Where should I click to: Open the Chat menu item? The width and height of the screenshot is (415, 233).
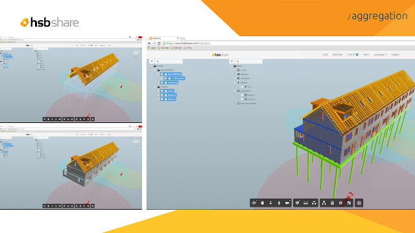pos(325,54)
